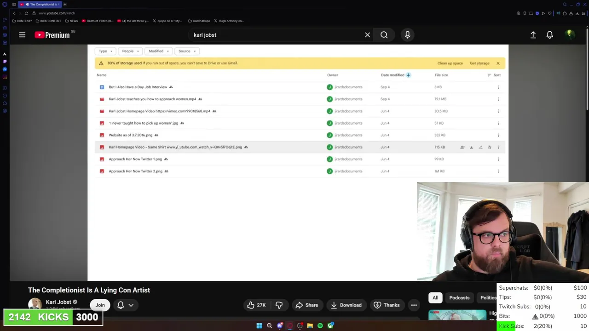Open the Sort options button

pos(494,75)
